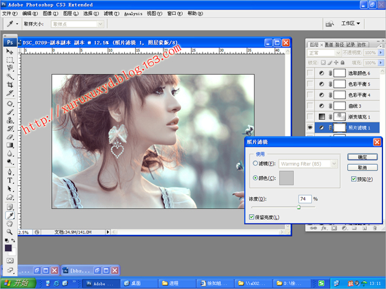The image size is (386, 289).
Task: Select the History Brush tool
Action: point(10,128)
